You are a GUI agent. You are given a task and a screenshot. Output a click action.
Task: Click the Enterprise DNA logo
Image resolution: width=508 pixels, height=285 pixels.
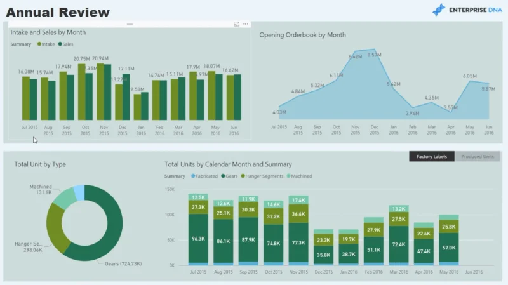point(467,10)
